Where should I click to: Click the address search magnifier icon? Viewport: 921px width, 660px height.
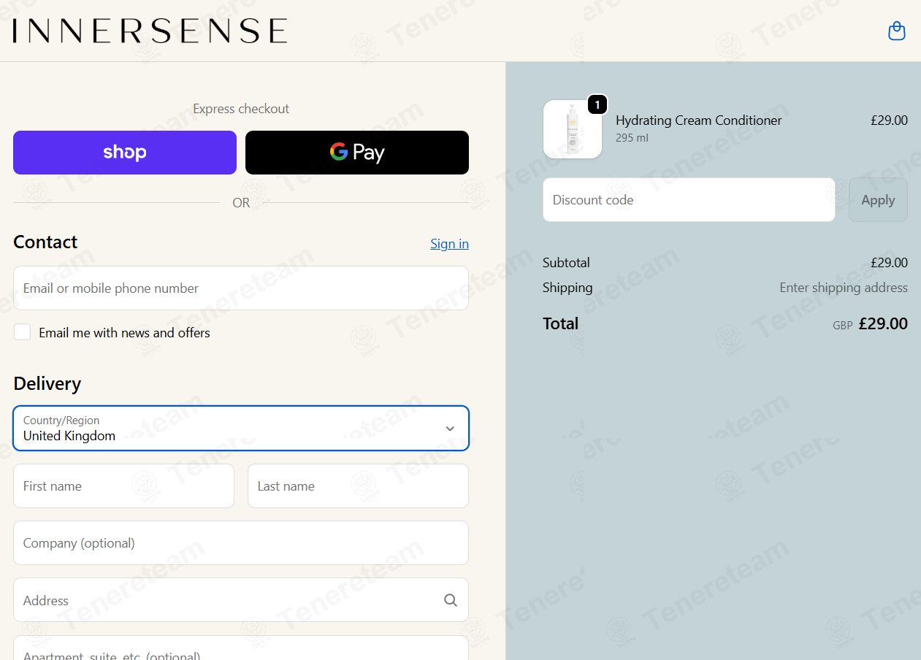point(451,600)
